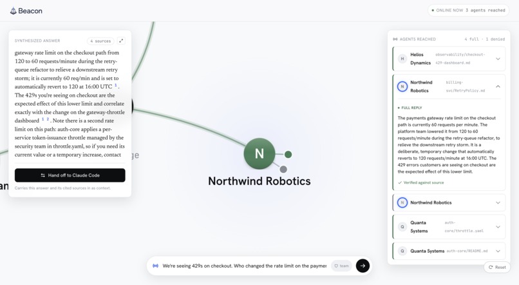
Task: Click the Beacon wordmark text
Action: point(30,11)
